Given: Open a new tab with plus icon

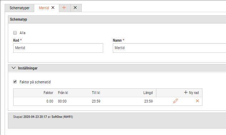Looking at the screenshot, I should click(x=64, y=7).
